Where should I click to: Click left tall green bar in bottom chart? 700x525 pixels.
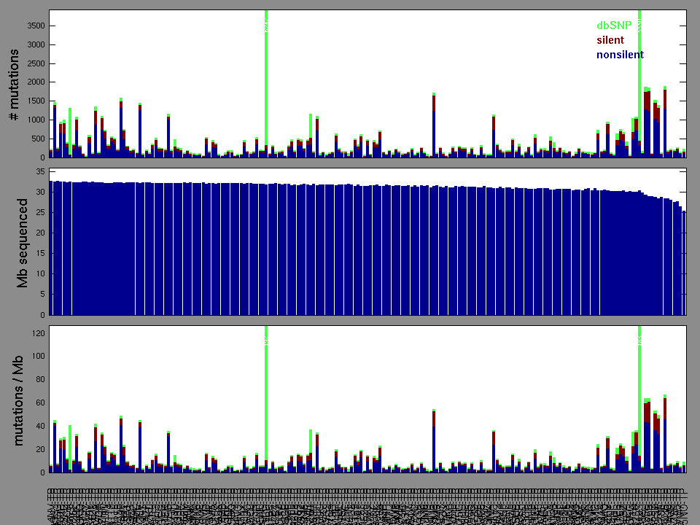tap(266, 394)
